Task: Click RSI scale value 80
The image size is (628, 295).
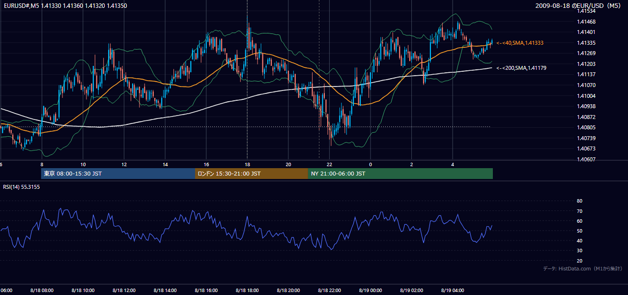Action: pos(579,201)
